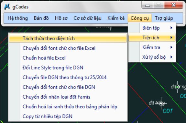186x123 pixels.
Task: Minimize the gCadas window
Action: [x=148, y=5]
